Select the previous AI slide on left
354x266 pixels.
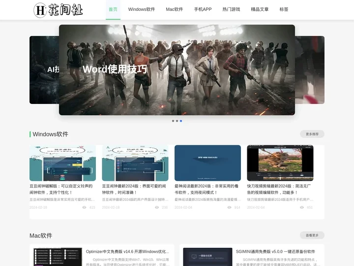click(44, 70)
